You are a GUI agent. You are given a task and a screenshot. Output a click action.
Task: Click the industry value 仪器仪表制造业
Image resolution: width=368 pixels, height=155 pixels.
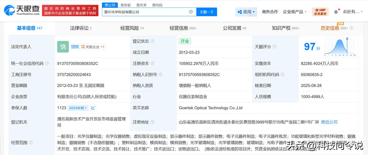pyautogui.click(x=193, y=97)
